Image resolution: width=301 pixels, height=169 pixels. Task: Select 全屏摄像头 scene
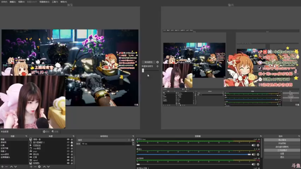[14, 157]
